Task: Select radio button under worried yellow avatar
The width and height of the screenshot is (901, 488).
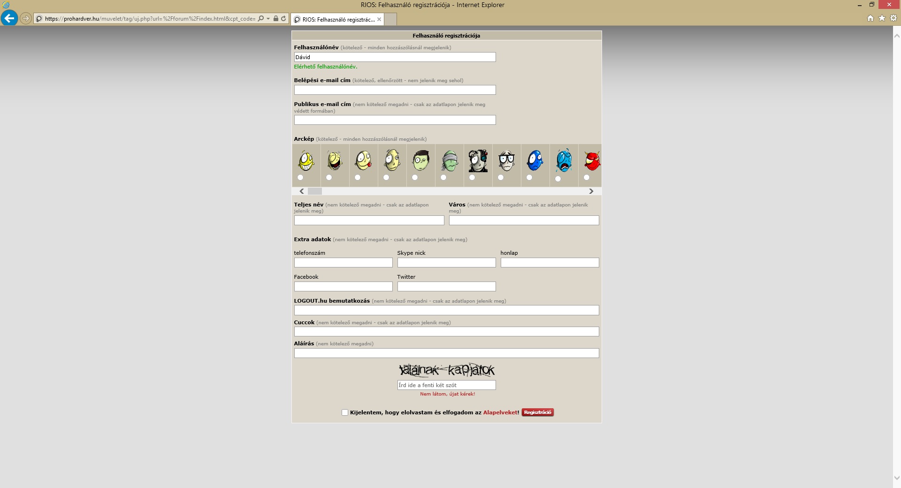Action: click(x=386, y=177)
